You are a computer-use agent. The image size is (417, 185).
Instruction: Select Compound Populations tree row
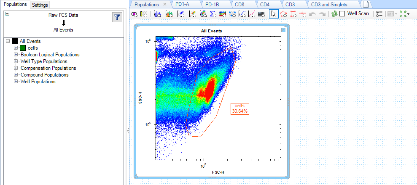tap(45, 75)
